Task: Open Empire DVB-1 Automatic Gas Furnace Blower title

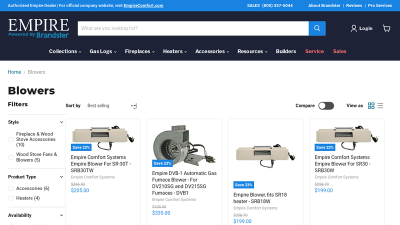Action: click(184, 183)
